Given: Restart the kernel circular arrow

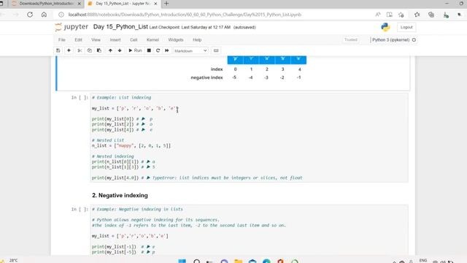Looking at the screenshot, I should click(158, 50).
